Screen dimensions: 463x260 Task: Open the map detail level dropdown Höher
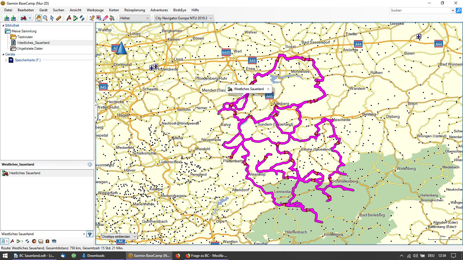click(135, 18)
